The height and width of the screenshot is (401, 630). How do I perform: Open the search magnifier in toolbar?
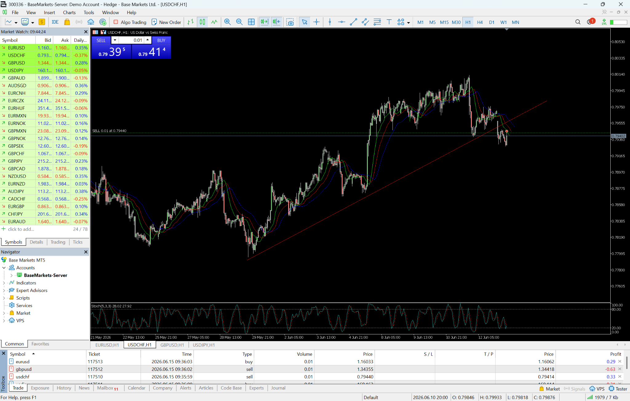coord(578,22)
